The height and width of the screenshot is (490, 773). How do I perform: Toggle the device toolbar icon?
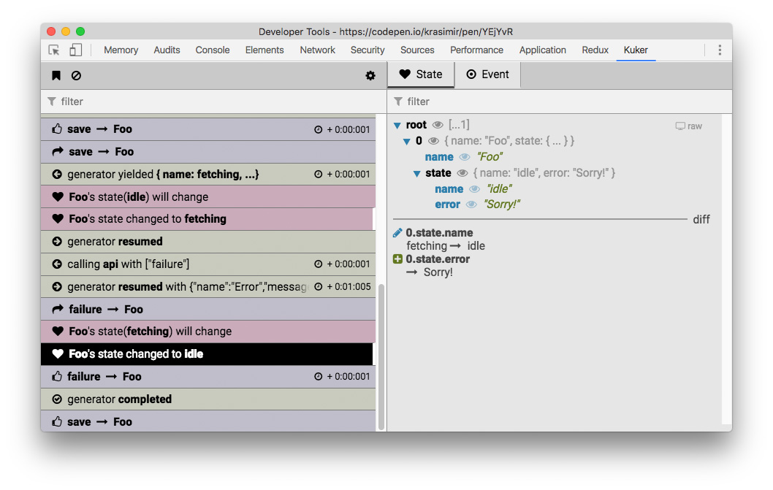pos(75,50)
